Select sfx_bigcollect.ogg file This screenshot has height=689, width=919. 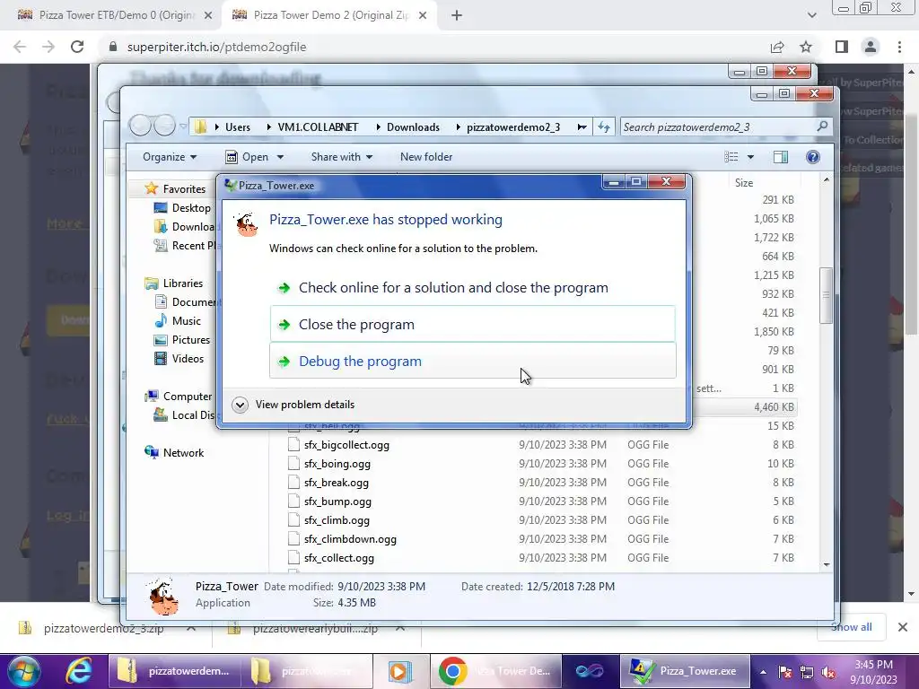coord(346,445)
